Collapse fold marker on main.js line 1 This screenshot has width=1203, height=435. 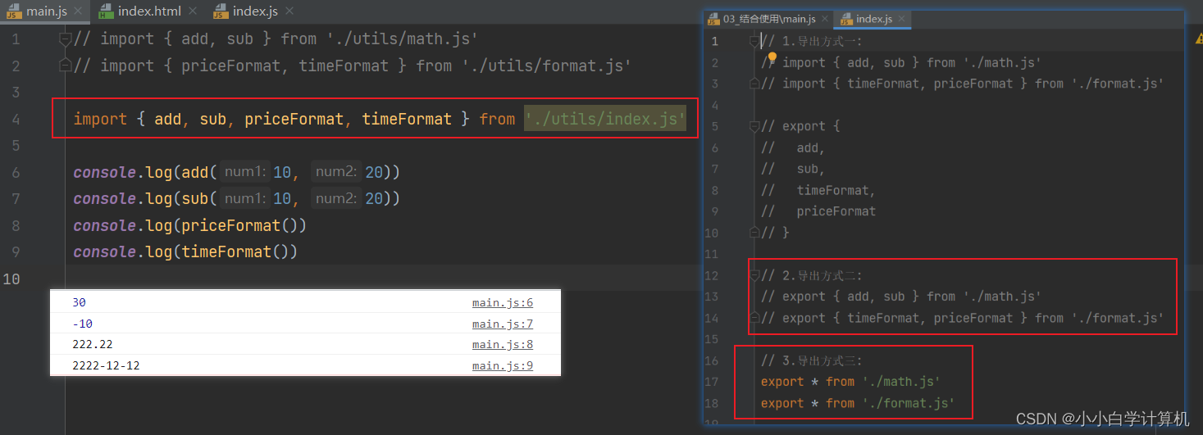coord(65,39)
